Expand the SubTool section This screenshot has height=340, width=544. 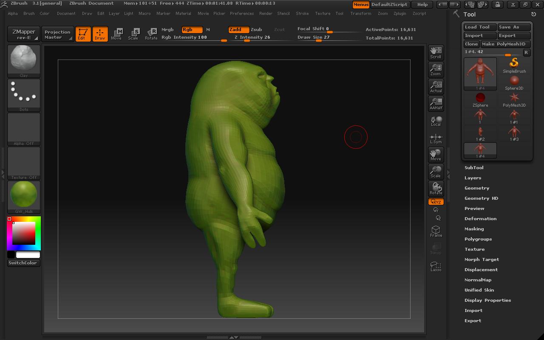(x=474, y=167)
